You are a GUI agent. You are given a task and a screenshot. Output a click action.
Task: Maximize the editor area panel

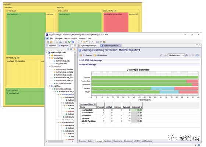(x=199, y=45)
